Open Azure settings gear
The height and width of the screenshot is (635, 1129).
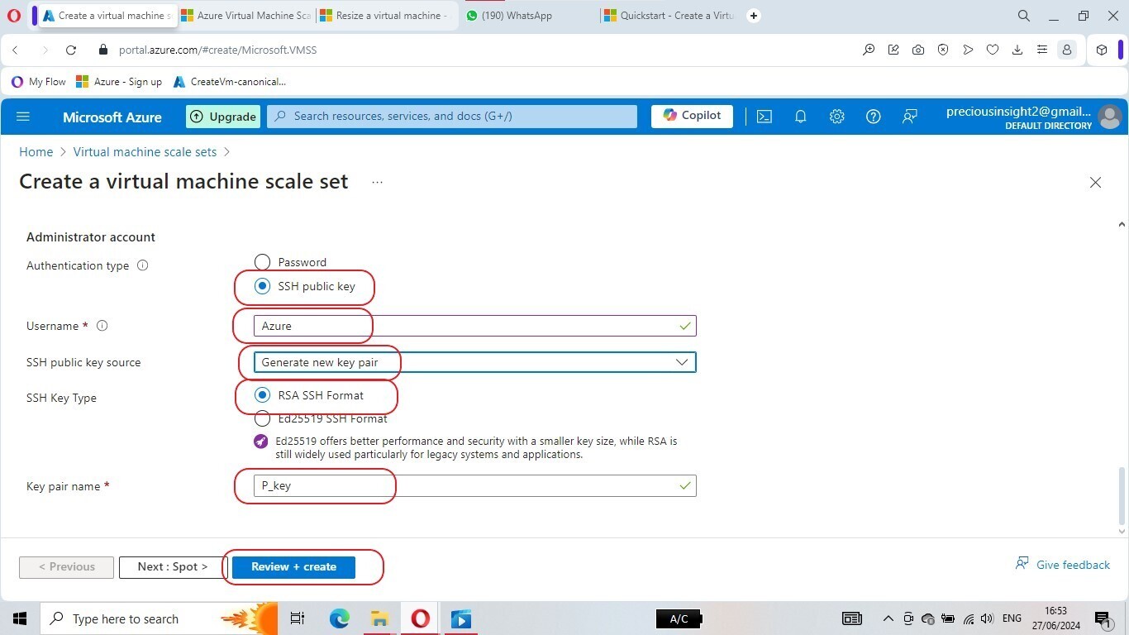coord(836,117)
